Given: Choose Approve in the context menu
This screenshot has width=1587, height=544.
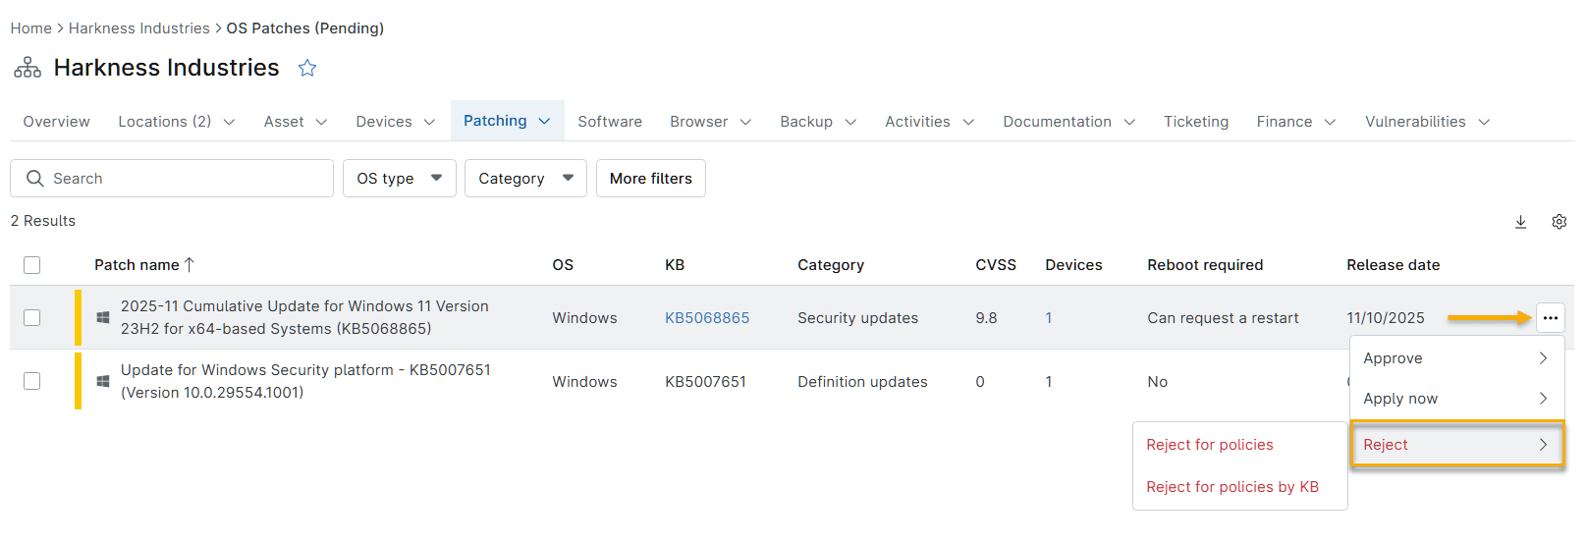Looking at the screenshot, I should (1456, 358).
